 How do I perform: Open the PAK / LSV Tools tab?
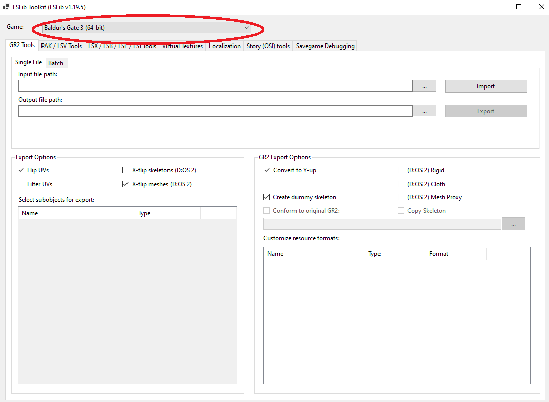[61, 46]
